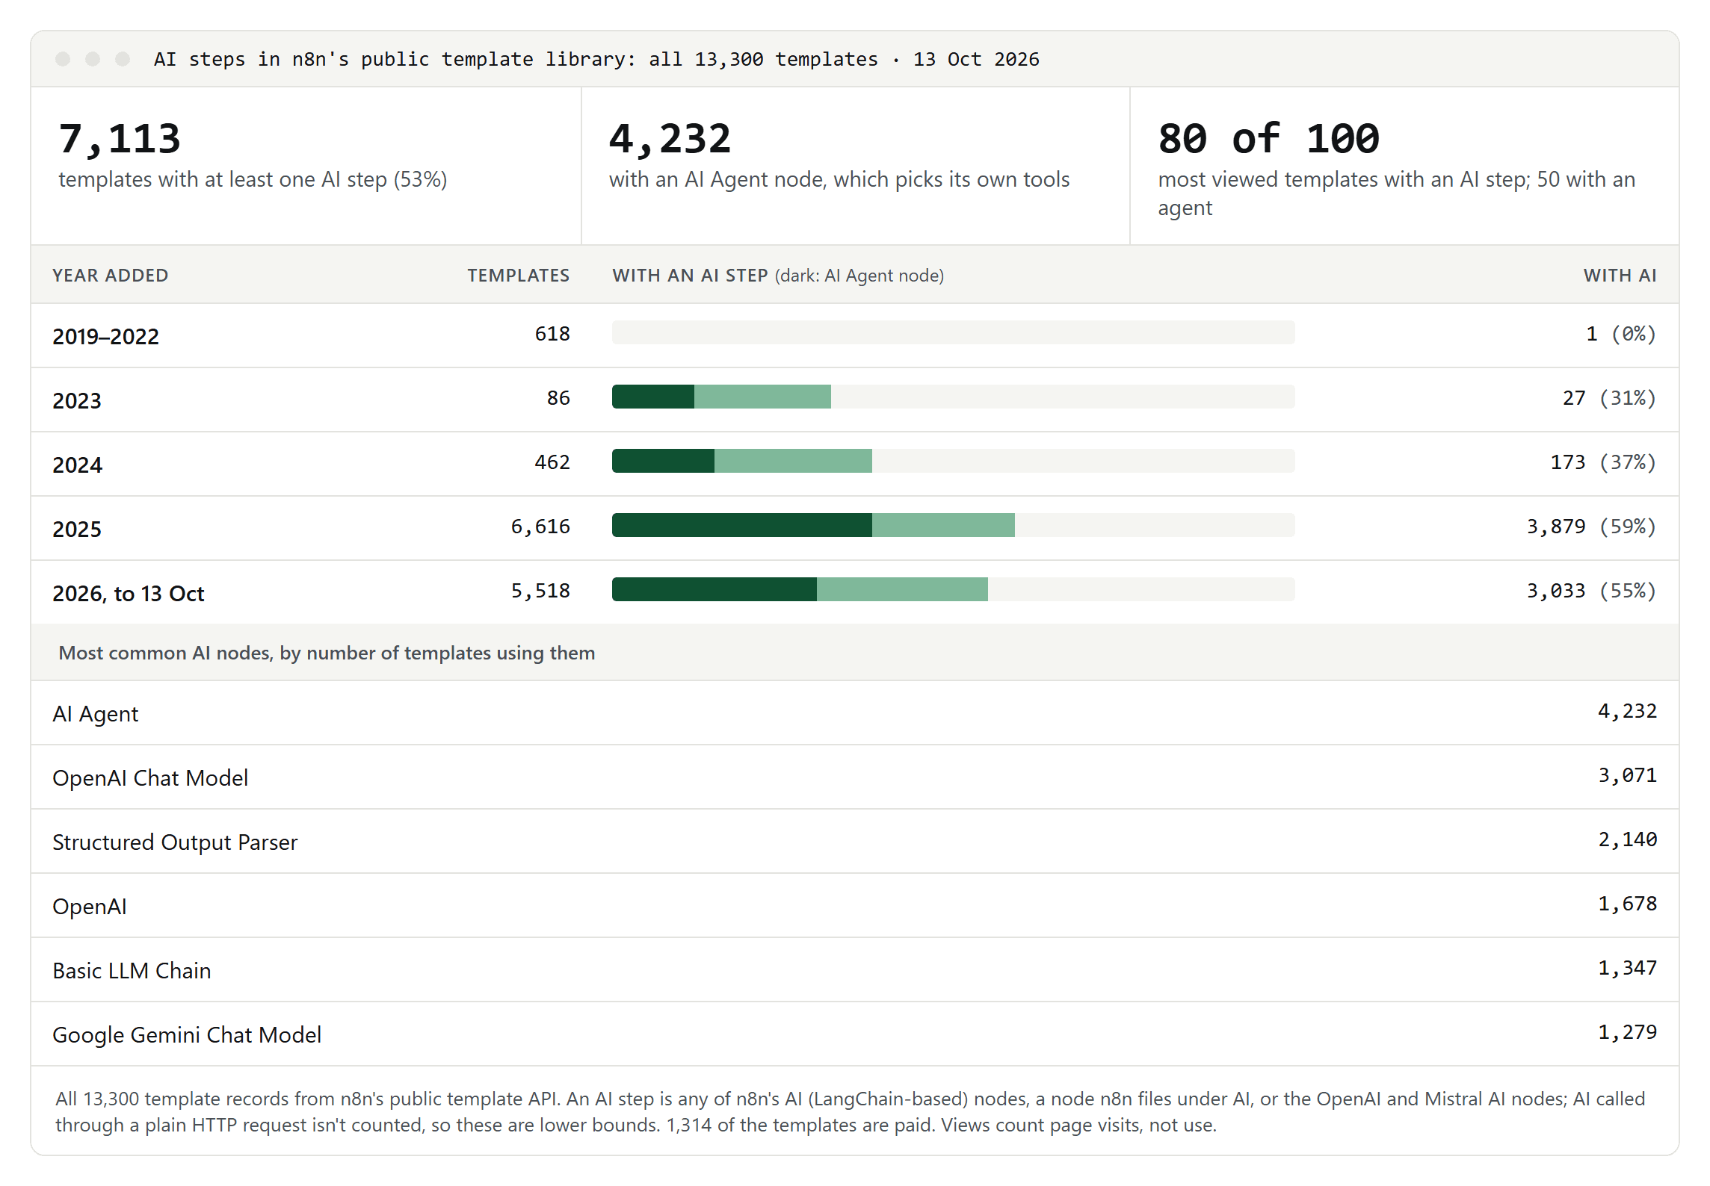Screen dimensions: 1710x1186
Task: Click the '1,347' node count
Action: tap(1628, 968)
